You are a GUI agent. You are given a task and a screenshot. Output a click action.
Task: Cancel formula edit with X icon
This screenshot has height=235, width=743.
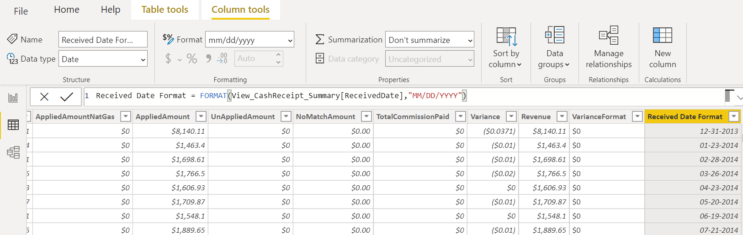click(x=44, y=96)
